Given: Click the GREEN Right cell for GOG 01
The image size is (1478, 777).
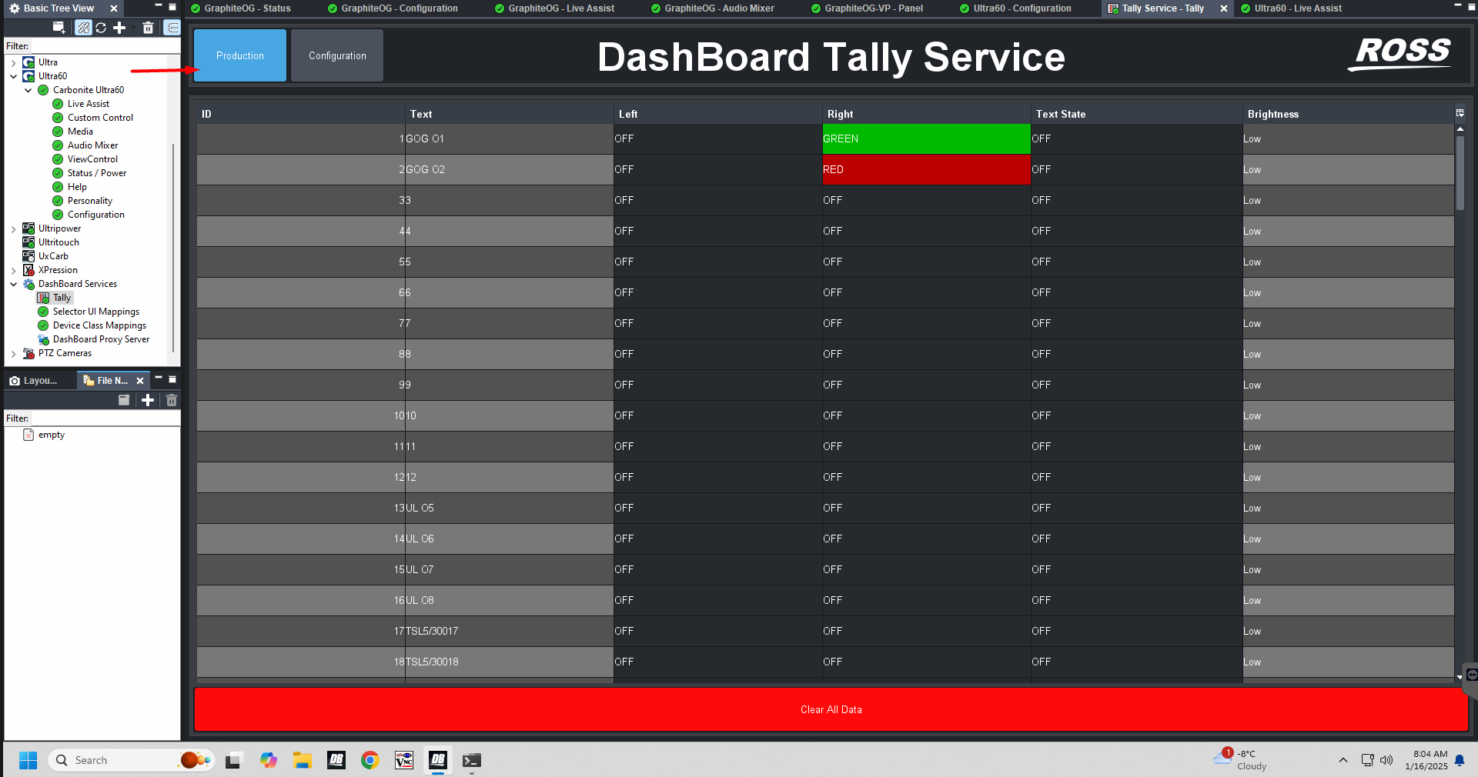Looking at the screenshot, I should [x=927, y=138].
